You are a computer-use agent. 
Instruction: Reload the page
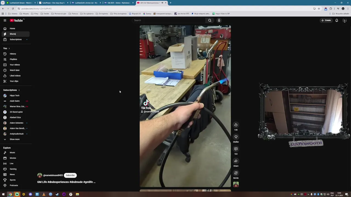[x=13, y=8]
